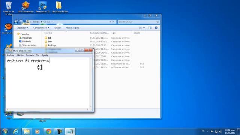Image resolution: width=240 pixels, height=135 pixels.
Task: Open the Papelera de reciclaje desktop icon
Action: [x=9, y=8]
